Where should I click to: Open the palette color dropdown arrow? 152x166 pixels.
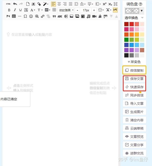click(x=142, y=11)
